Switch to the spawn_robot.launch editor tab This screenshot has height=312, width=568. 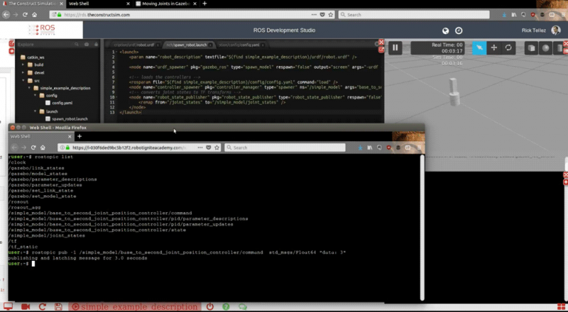[186, 45]
